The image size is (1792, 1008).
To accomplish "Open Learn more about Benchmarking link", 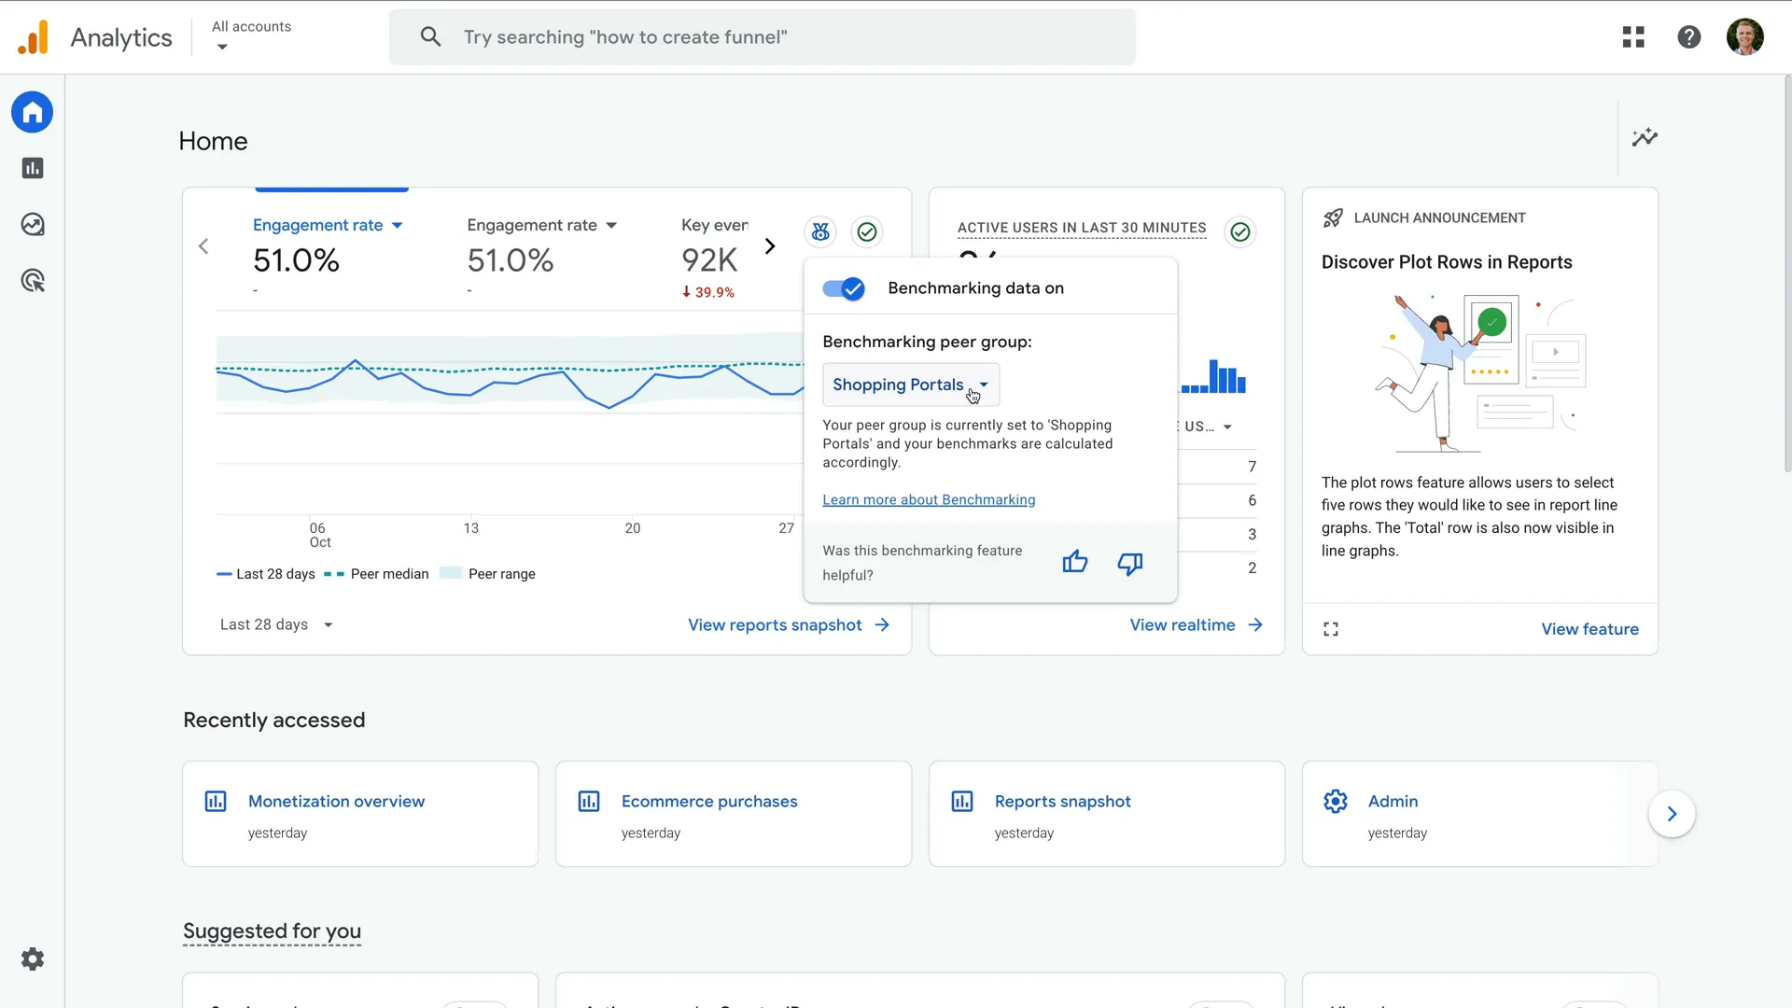I will point(929,500).
